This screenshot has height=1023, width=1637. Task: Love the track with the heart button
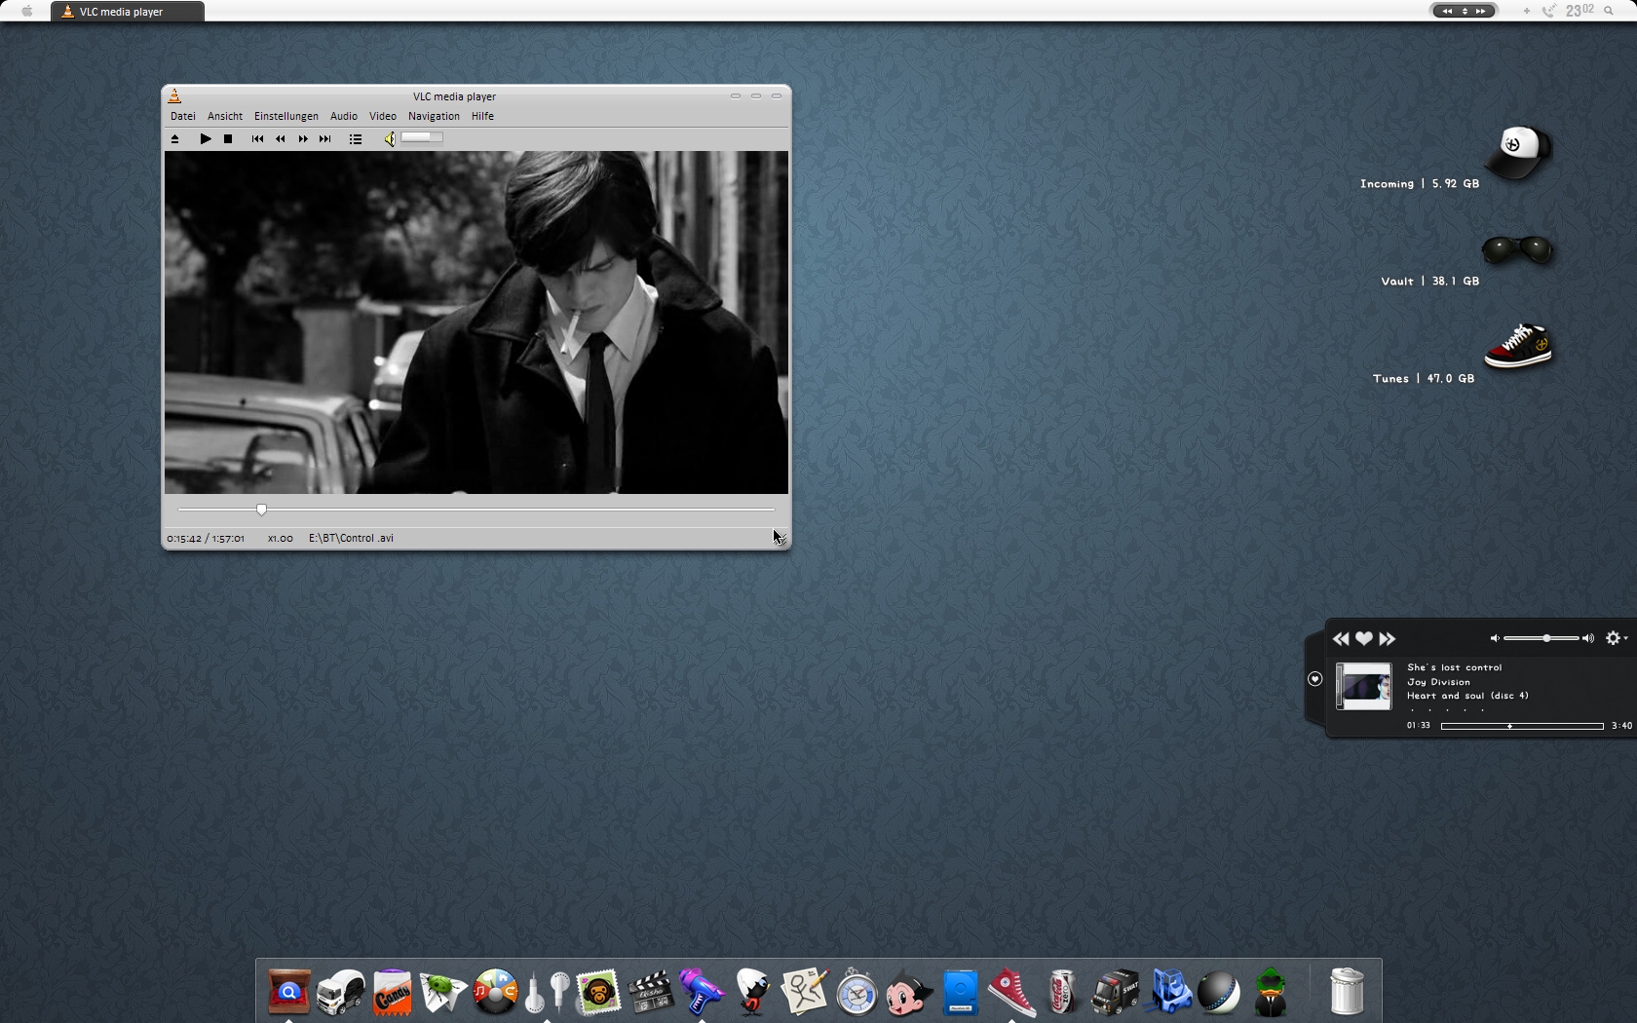1364,639
